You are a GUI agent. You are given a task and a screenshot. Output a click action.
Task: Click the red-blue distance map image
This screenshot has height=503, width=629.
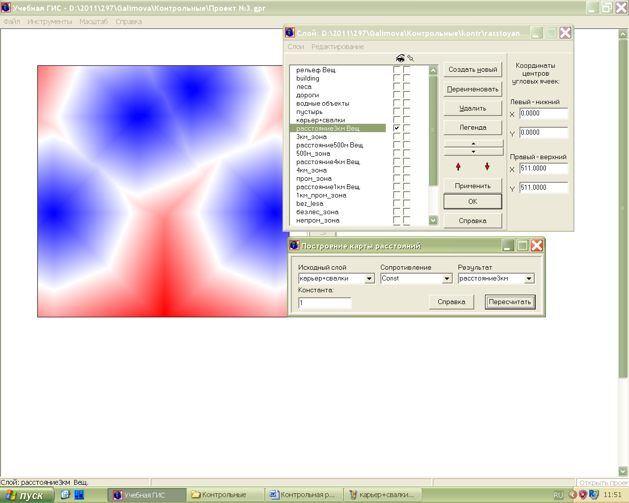(163, 191)
